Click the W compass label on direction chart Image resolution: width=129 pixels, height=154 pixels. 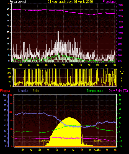pos(122,73)
